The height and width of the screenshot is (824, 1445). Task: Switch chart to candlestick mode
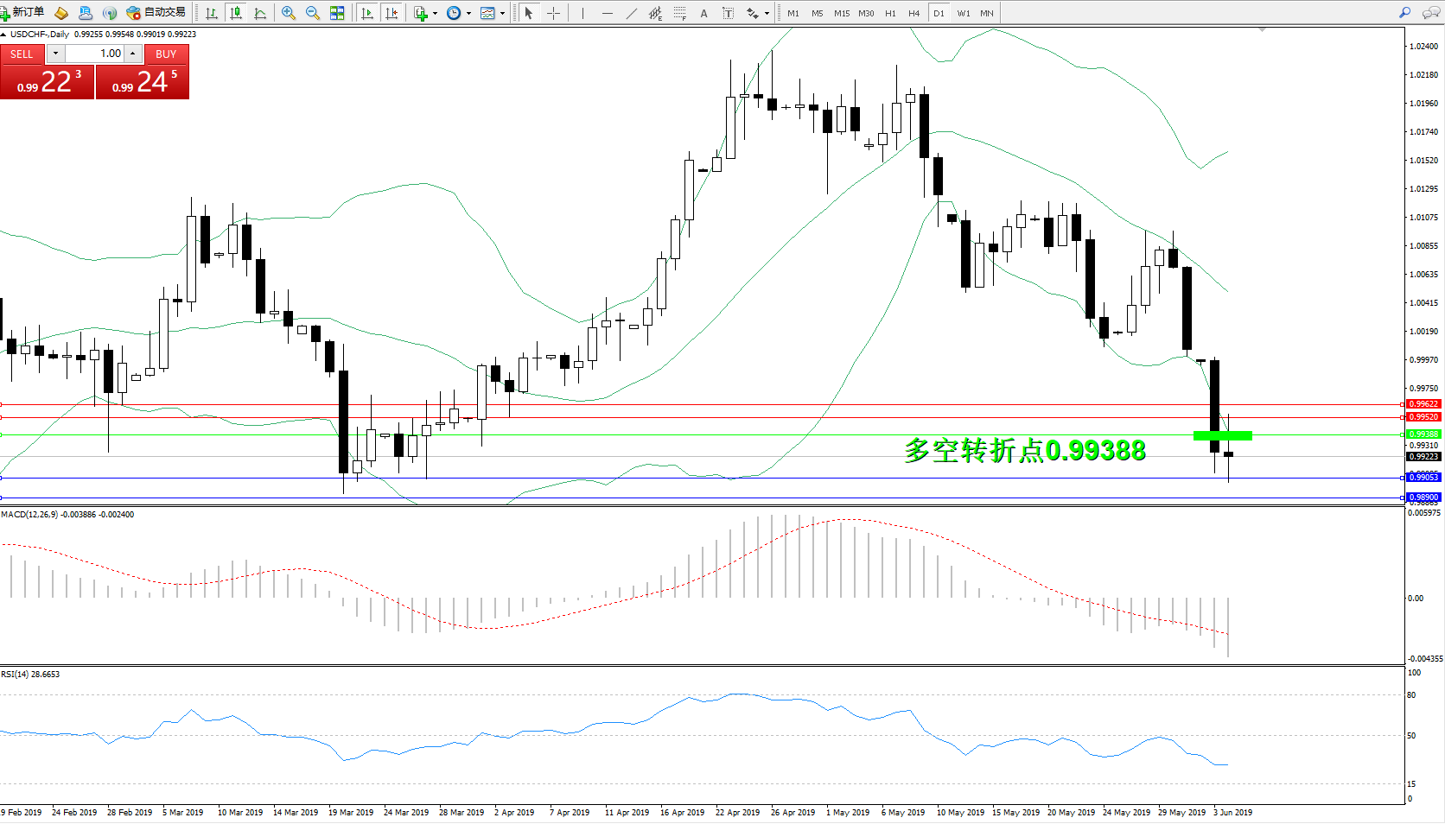point(235,13)
